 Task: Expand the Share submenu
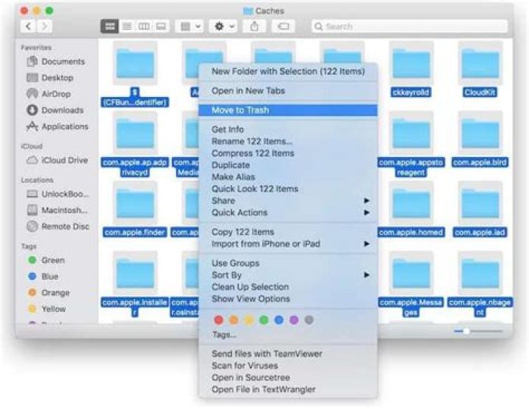(x=288, y=200)
